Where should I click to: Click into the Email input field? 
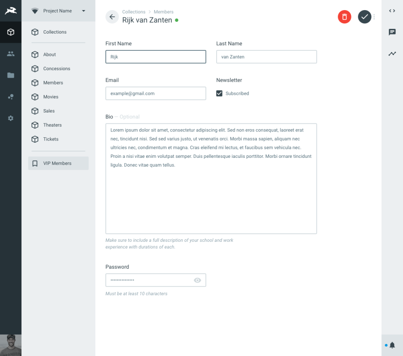156,93
